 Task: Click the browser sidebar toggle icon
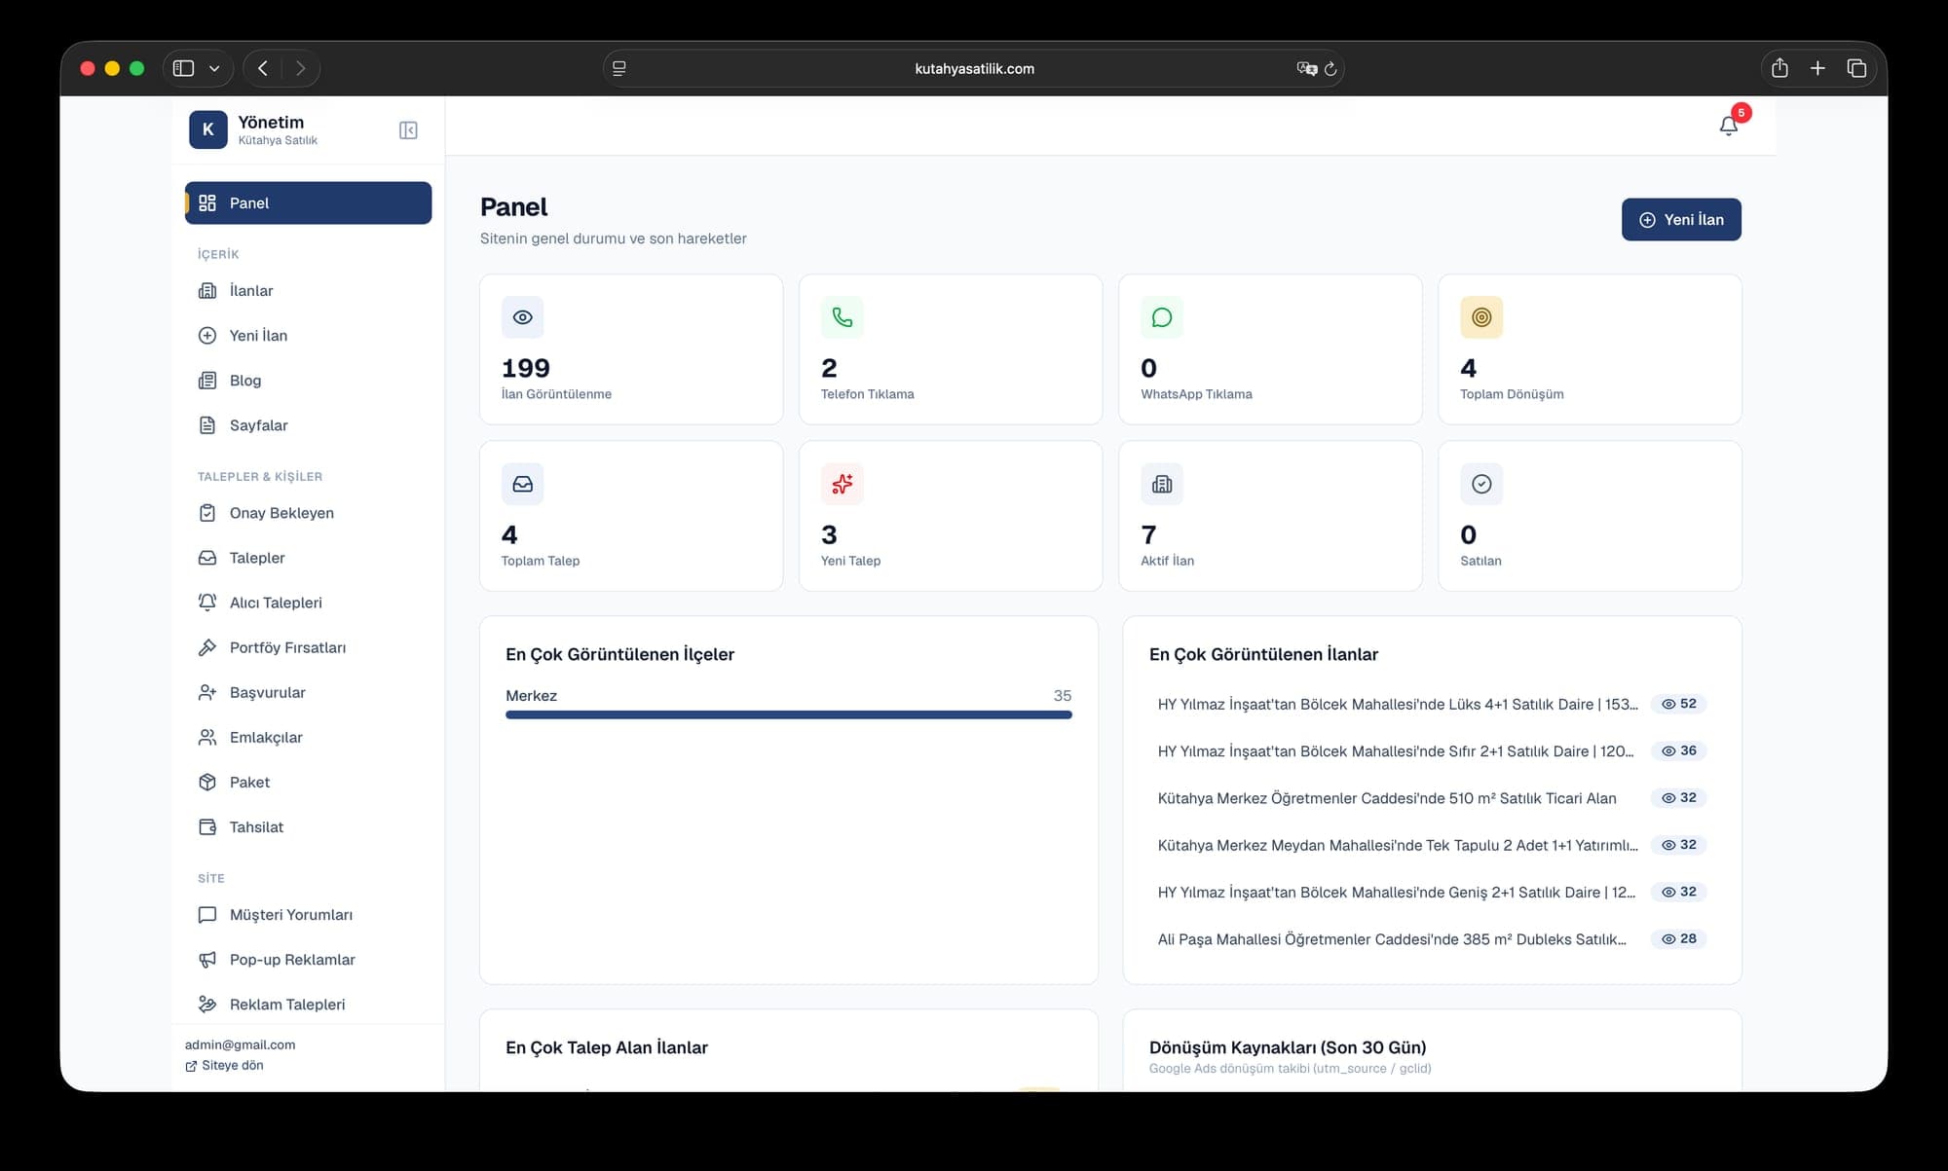(183, 68)
